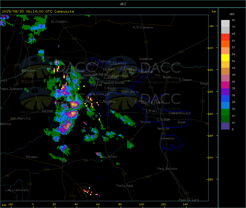The width and height of the screenshot is (246, 208).
Task: Click the 'km' unit label at bottom left
Action: [x=4, y=205]
